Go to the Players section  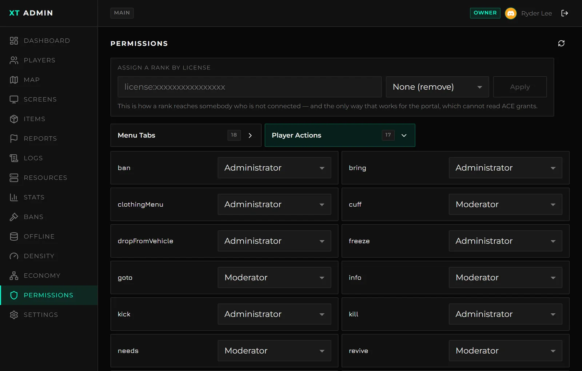coord(49,60)
